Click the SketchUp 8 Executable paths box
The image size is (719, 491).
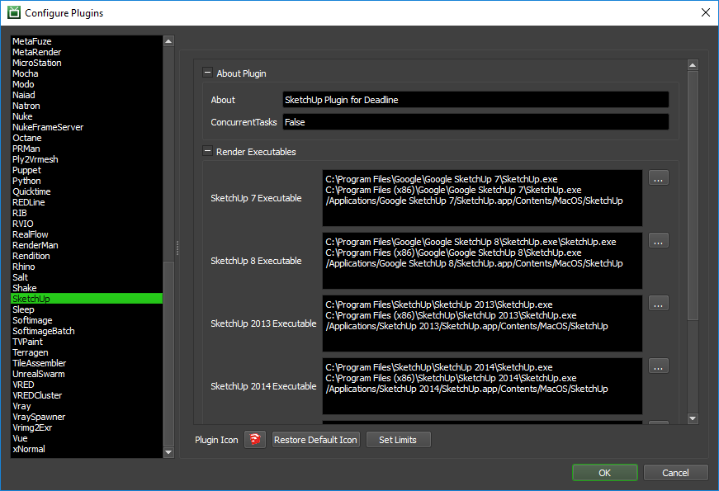(x=482, y=261)
